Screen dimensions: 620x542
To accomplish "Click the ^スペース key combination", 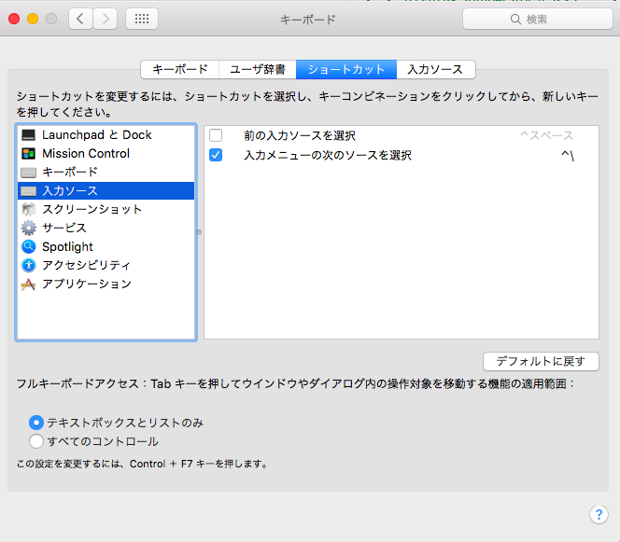I will pos(546,135).
